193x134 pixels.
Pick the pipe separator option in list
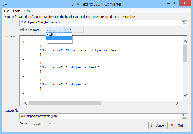point(59,41)
